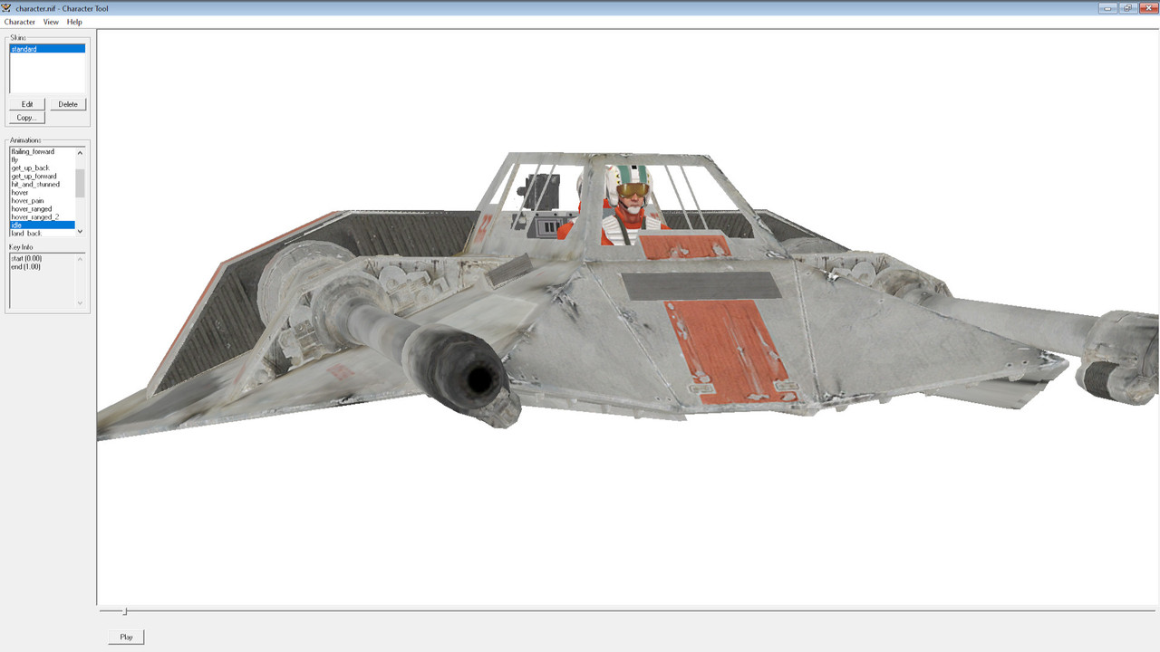This screenshot has height=652, width=1160.
Task: Select the hover animation
Action: [x=43, y=192]
